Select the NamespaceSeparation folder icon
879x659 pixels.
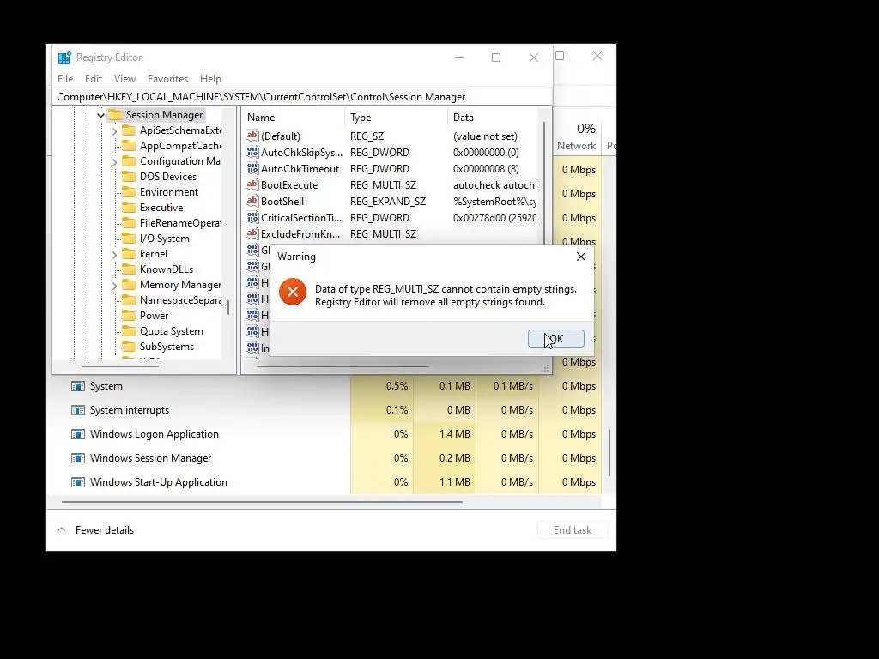[129, 300]
